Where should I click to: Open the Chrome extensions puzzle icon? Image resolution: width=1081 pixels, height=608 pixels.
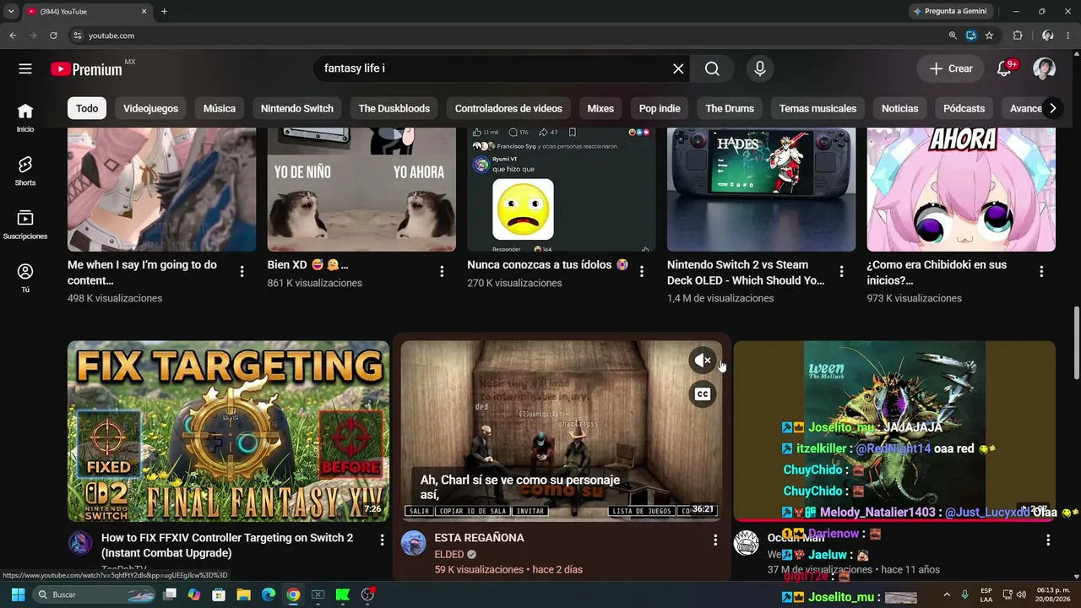(x=1018, y=35)
